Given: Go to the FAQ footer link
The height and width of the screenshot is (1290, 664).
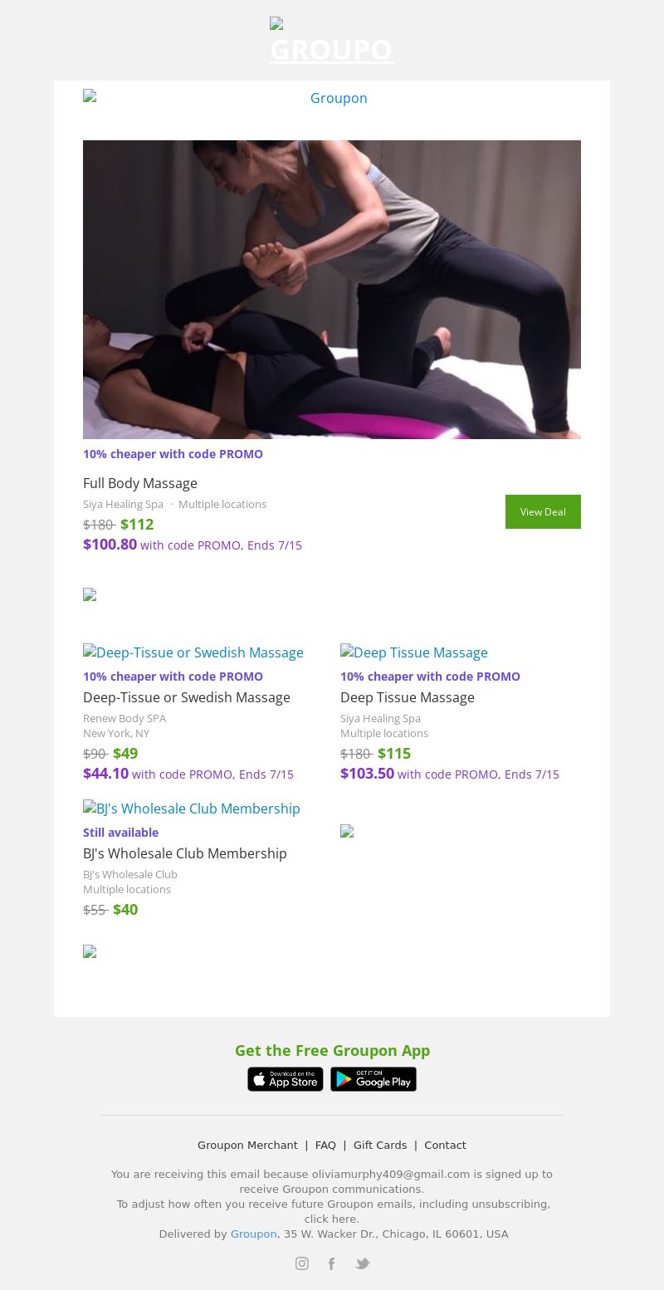Looking at the screenshot, I should (325, 1145).
